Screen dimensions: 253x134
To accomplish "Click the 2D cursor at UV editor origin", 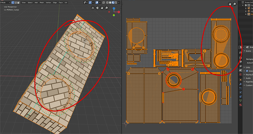I will point(126,123).
